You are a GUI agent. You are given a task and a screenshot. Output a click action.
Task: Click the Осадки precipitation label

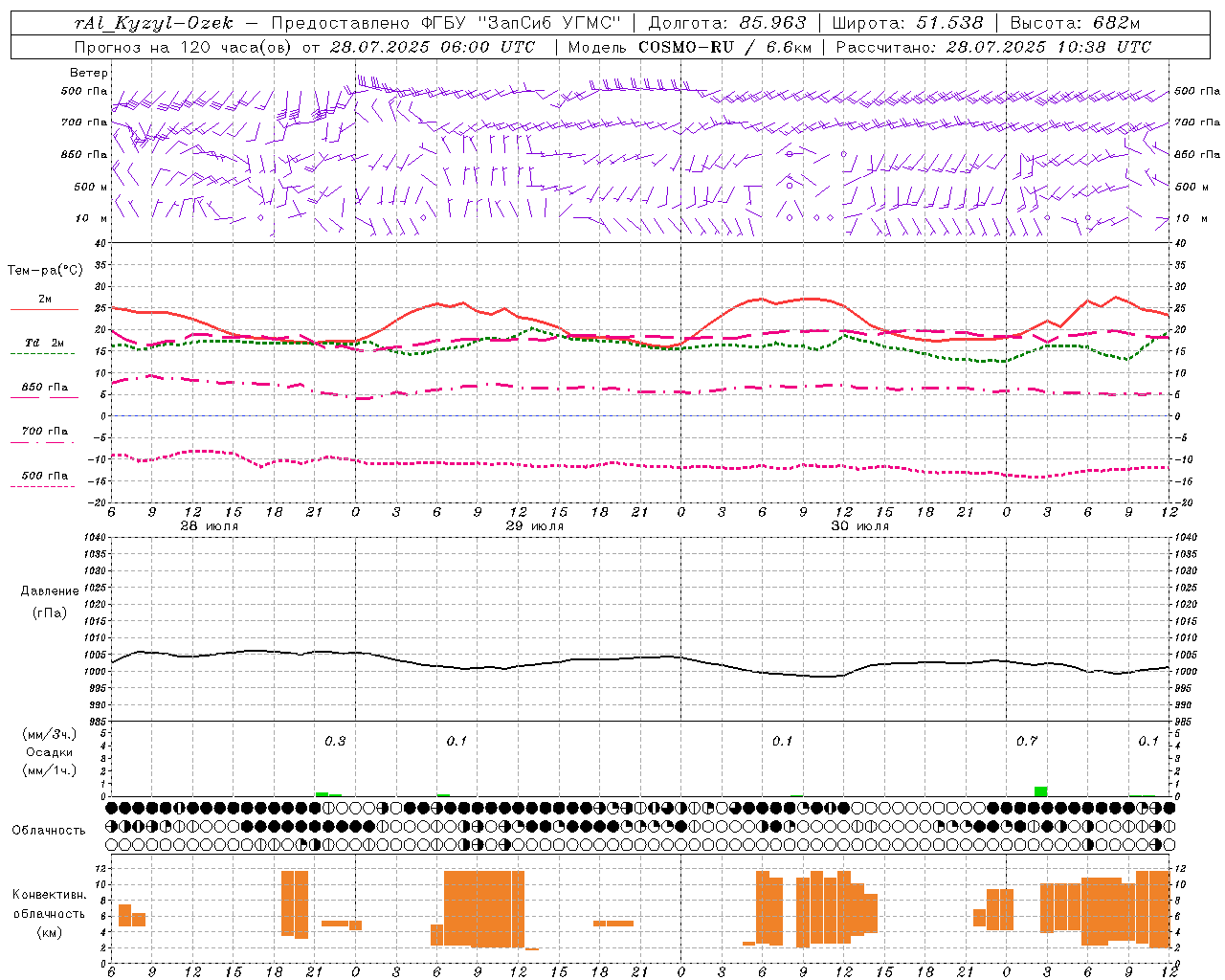point(50,752)
